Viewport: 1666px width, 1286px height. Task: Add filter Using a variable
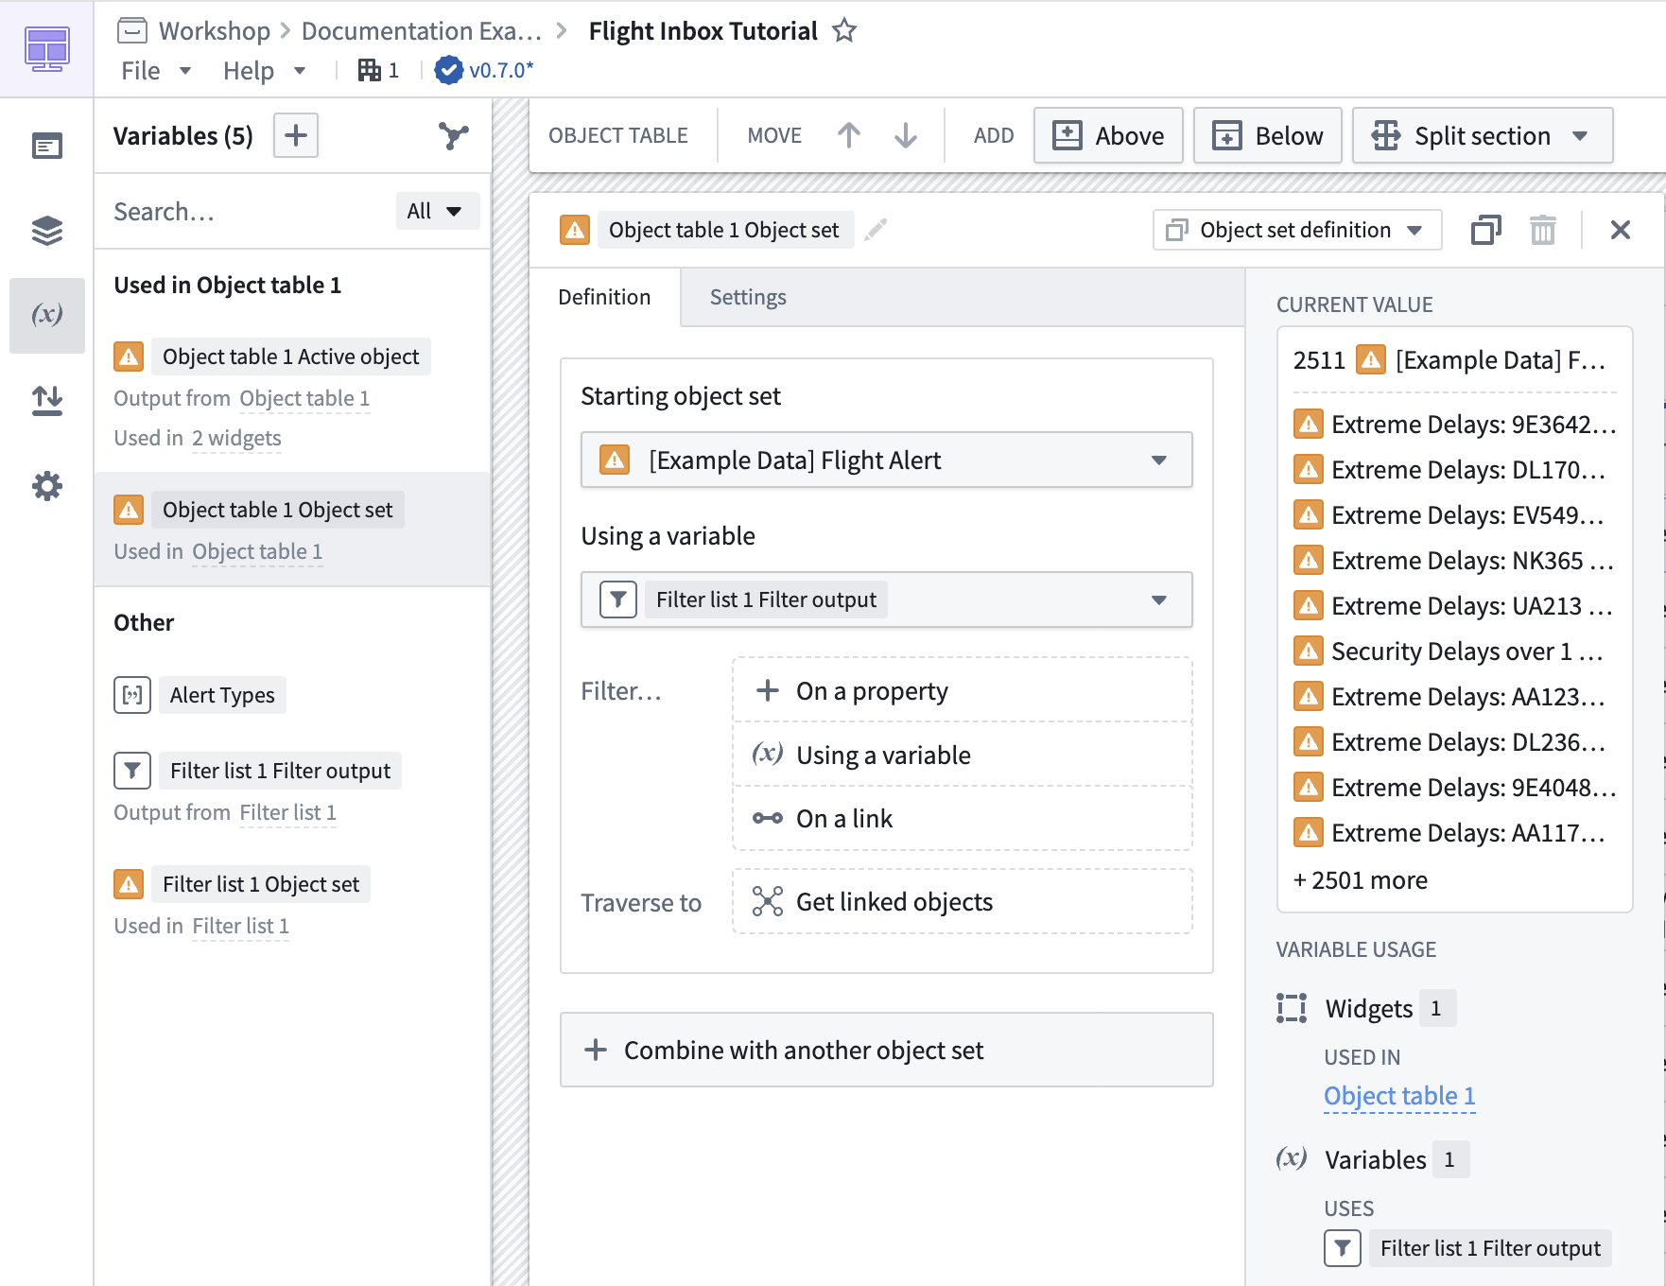coord(962,755)
